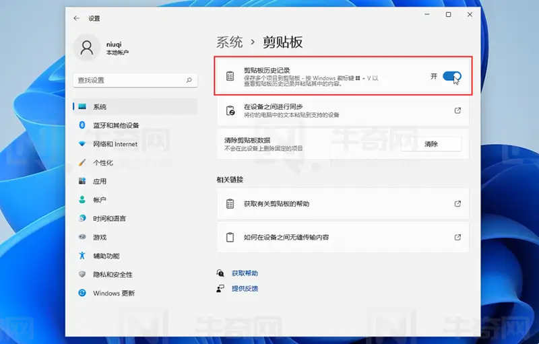Select 辅助功能 in the sidebar

click(135, 256)
